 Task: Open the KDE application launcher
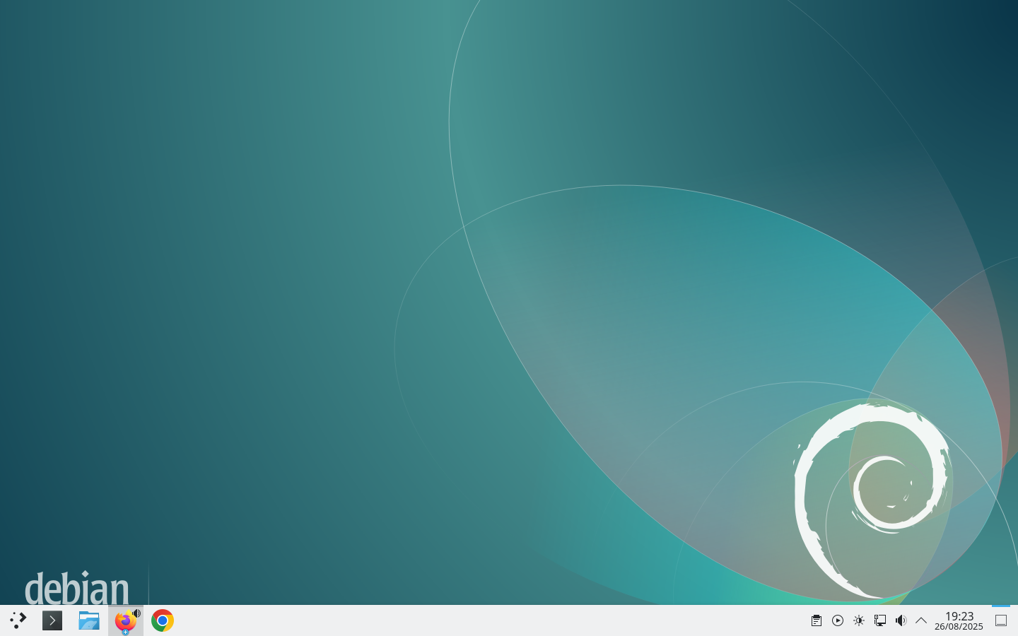coord(18,620)
